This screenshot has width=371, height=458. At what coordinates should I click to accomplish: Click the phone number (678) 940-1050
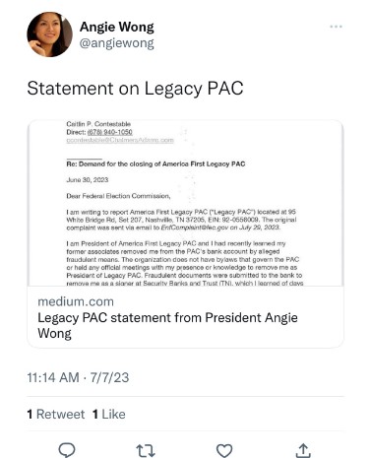click(x=110, y=132)
